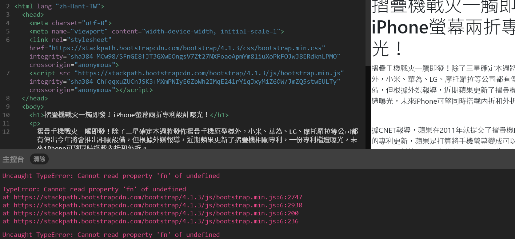Image resolution: width=515 pixels, height=239 pixels.
Task: Click the opening <p> tag on line 11
Action: [35, 123]
